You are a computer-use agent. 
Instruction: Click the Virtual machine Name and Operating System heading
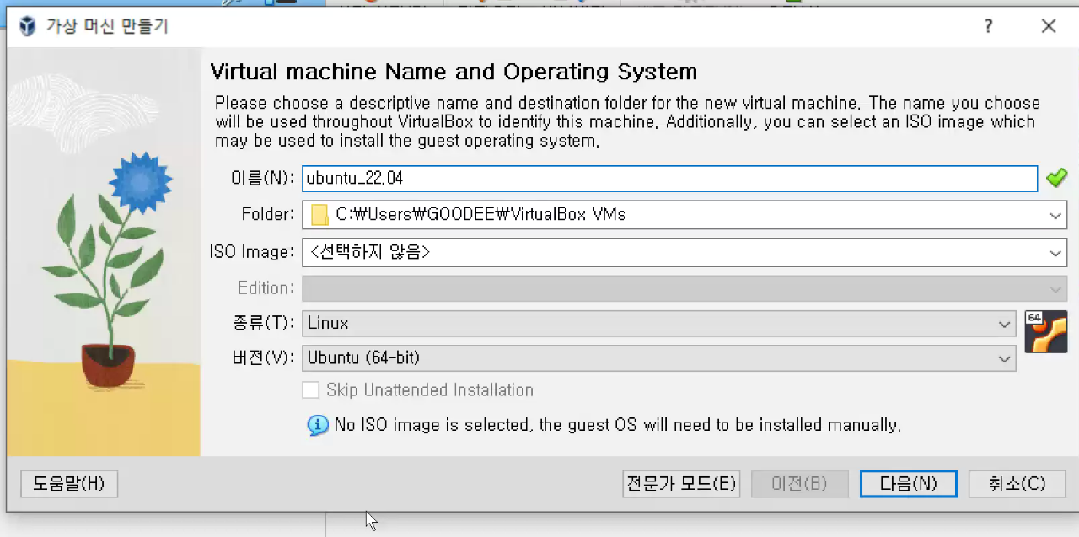[x=454, y=72]
